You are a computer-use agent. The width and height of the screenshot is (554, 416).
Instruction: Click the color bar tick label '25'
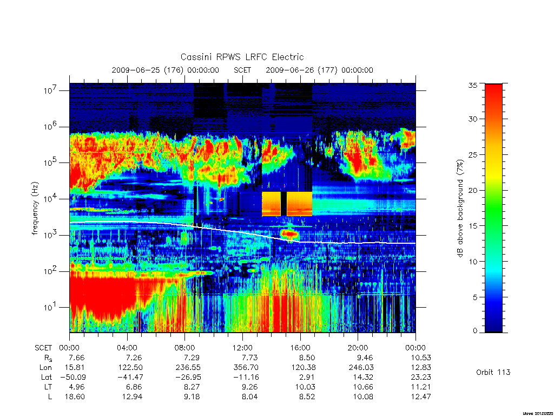(x=473, y=154)
